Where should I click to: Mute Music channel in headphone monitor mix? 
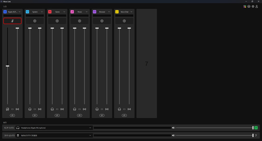[75, 109]
